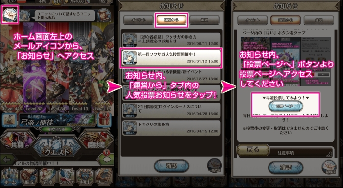Open 第一回ワクサガ人気投票開催中 notice
The image size is (343, 188).
point(171,58)
